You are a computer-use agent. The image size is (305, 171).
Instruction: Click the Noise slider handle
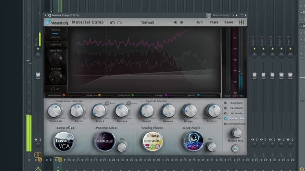tap(198, 95)
